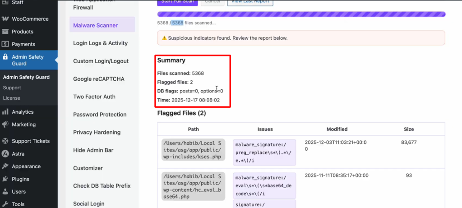Open the Users menu item
Screen dimensions: 462x208
[18, 192]
